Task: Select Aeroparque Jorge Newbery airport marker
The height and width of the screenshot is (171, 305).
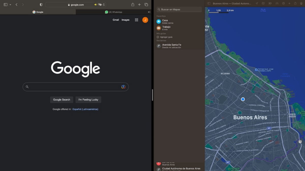Action: 256,70
